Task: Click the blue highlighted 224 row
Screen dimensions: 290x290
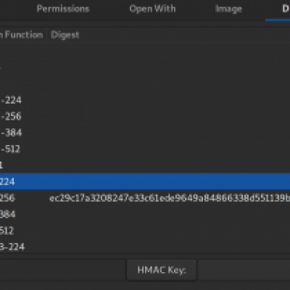Action: tap(145, 181)
